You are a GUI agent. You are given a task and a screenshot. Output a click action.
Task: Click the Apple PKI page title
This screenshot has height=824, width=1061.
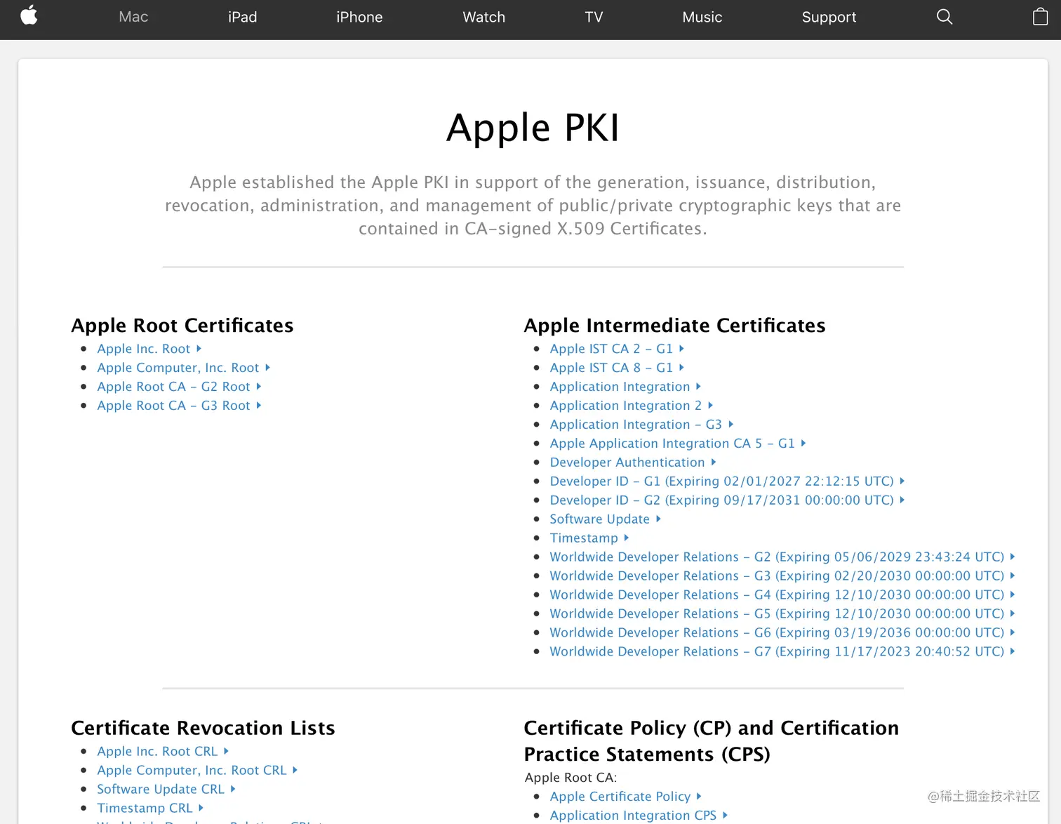[x=533, y=128]
